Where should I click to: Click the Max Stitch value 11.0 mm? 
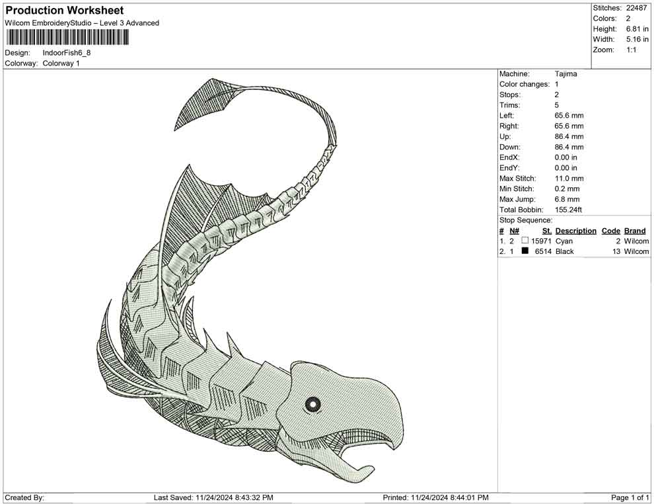569,179
